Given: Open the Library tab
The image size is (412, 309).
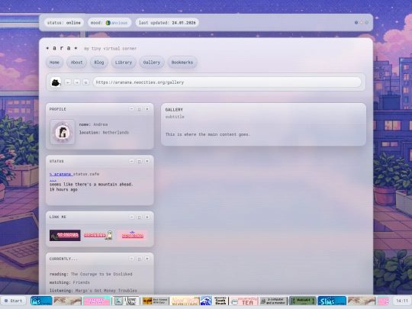Looking at the screenshot, I should click(x=124, y=63).
